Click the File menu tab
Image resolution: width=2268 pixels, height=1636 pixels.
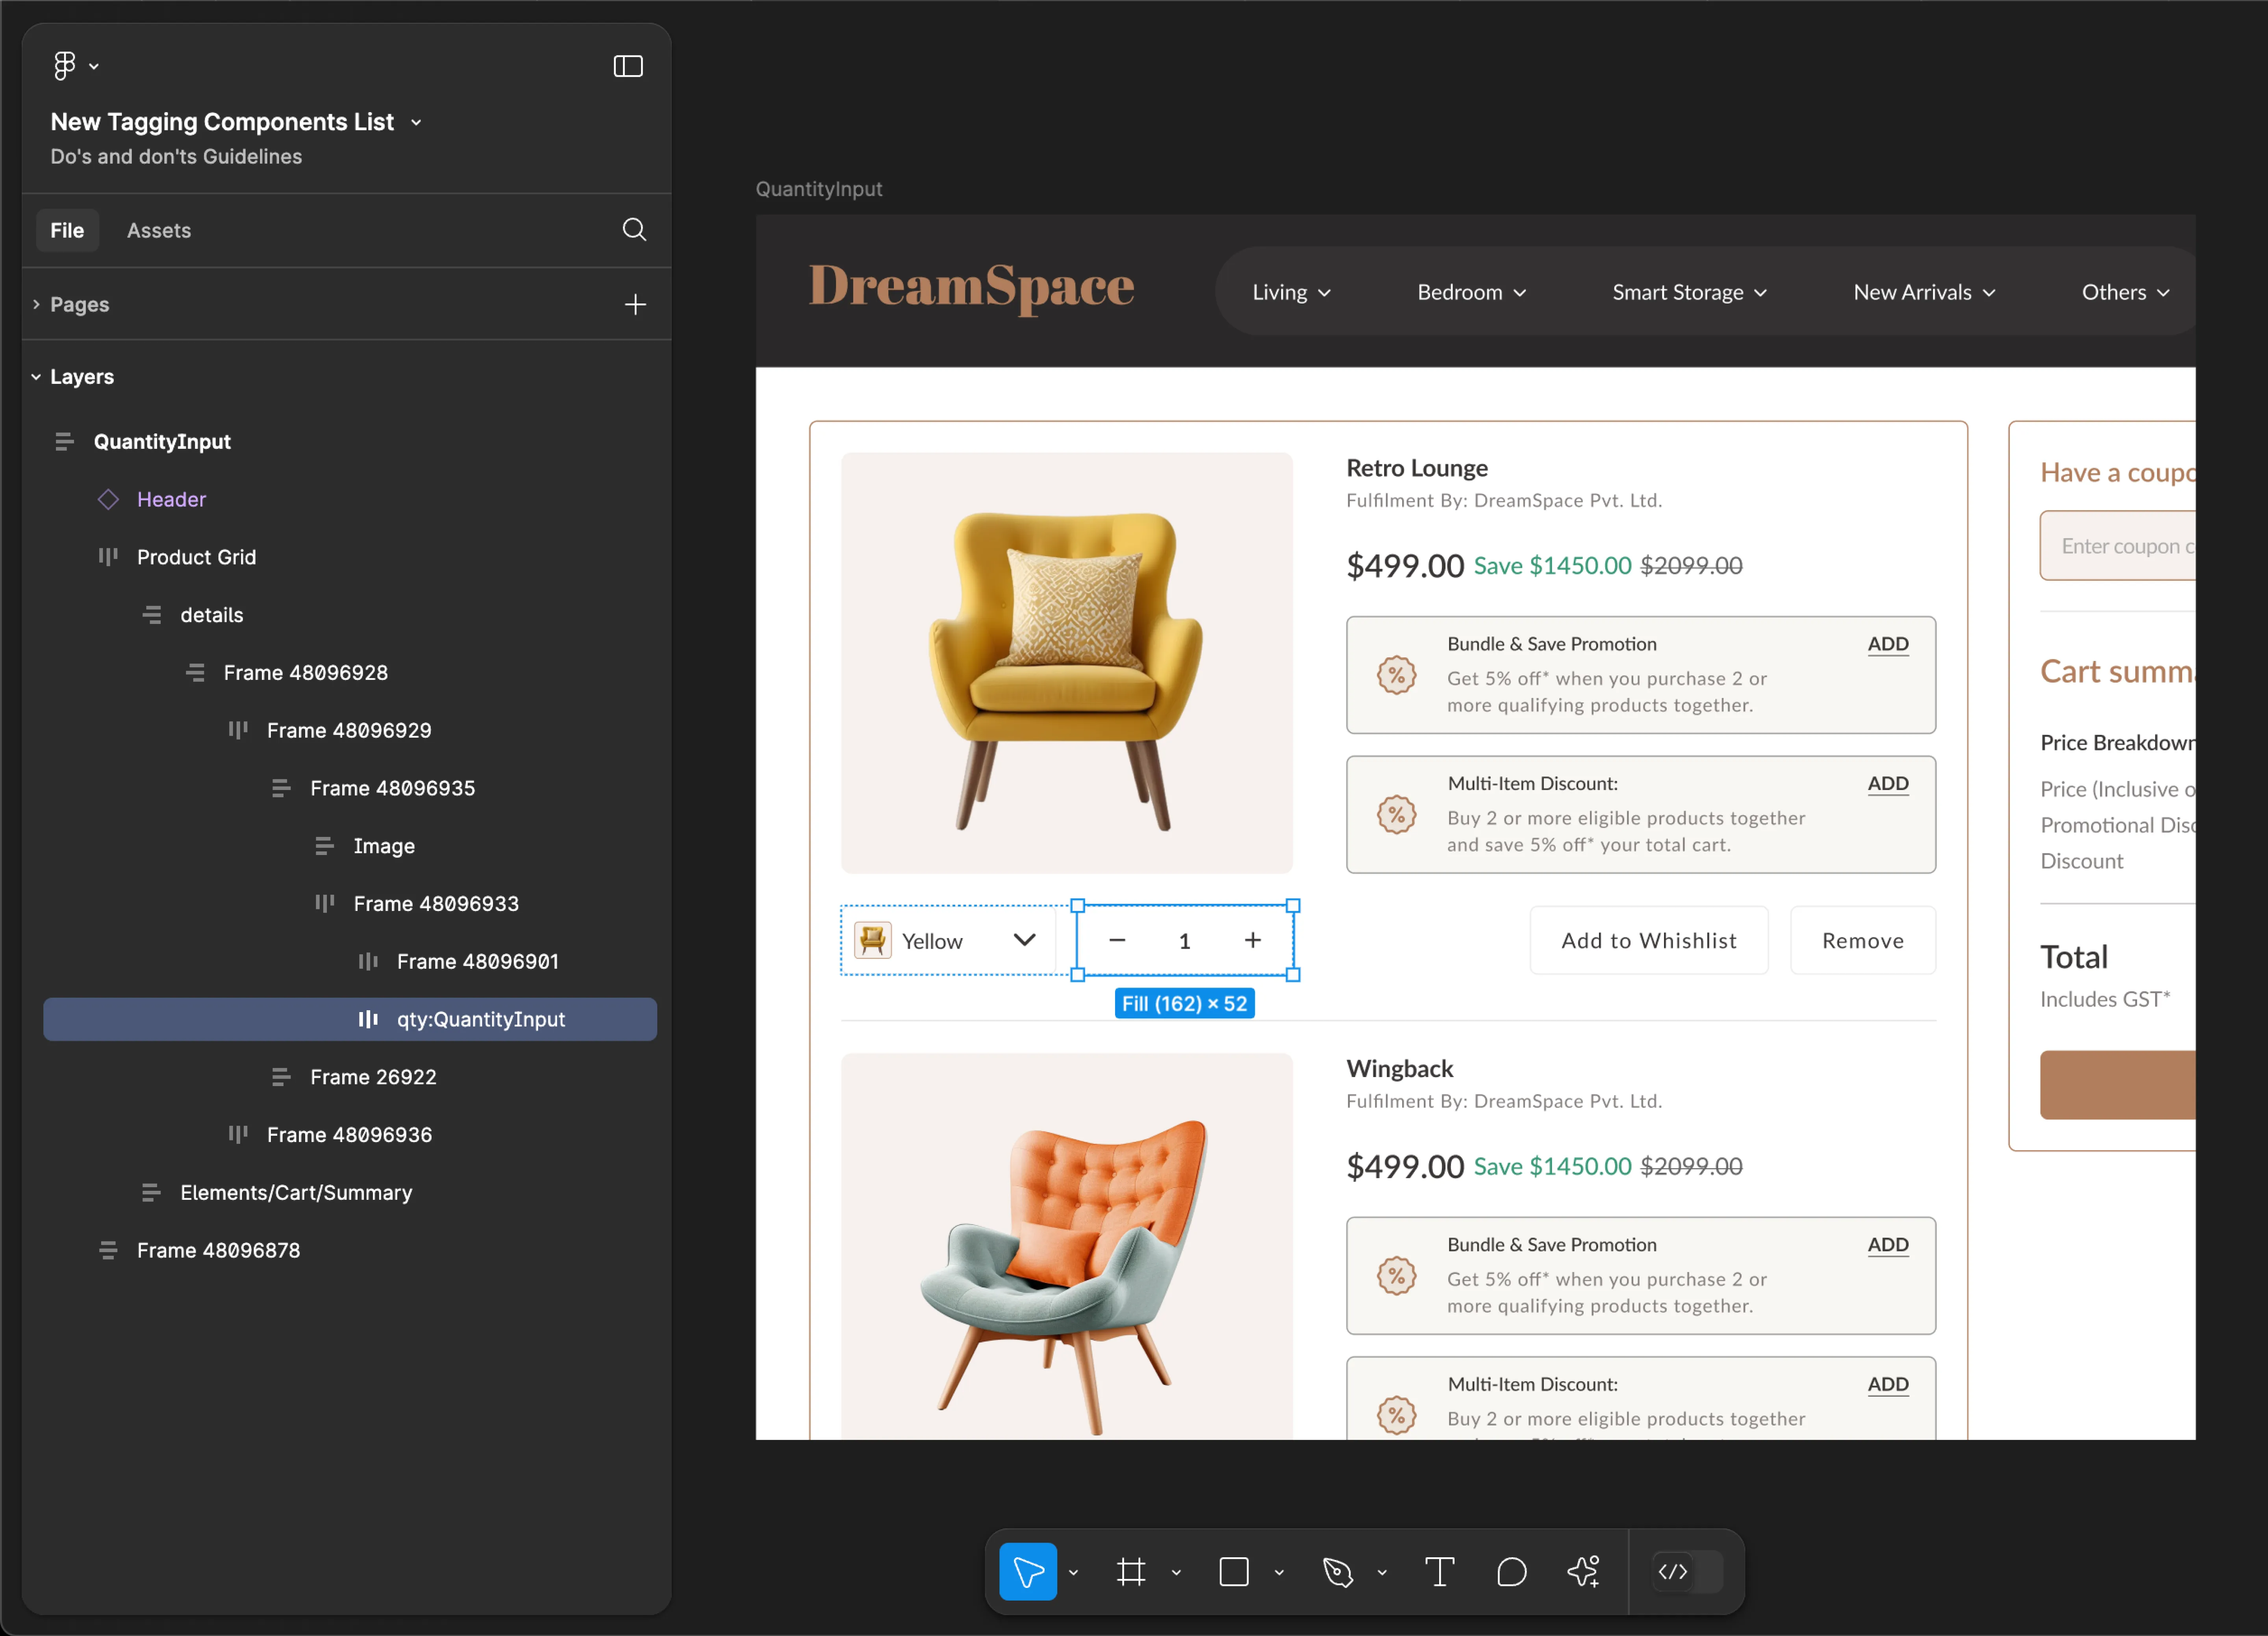(67, 229)
